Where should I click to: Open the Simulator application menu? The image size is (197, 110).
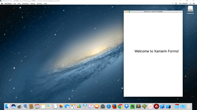coord(8,4)
